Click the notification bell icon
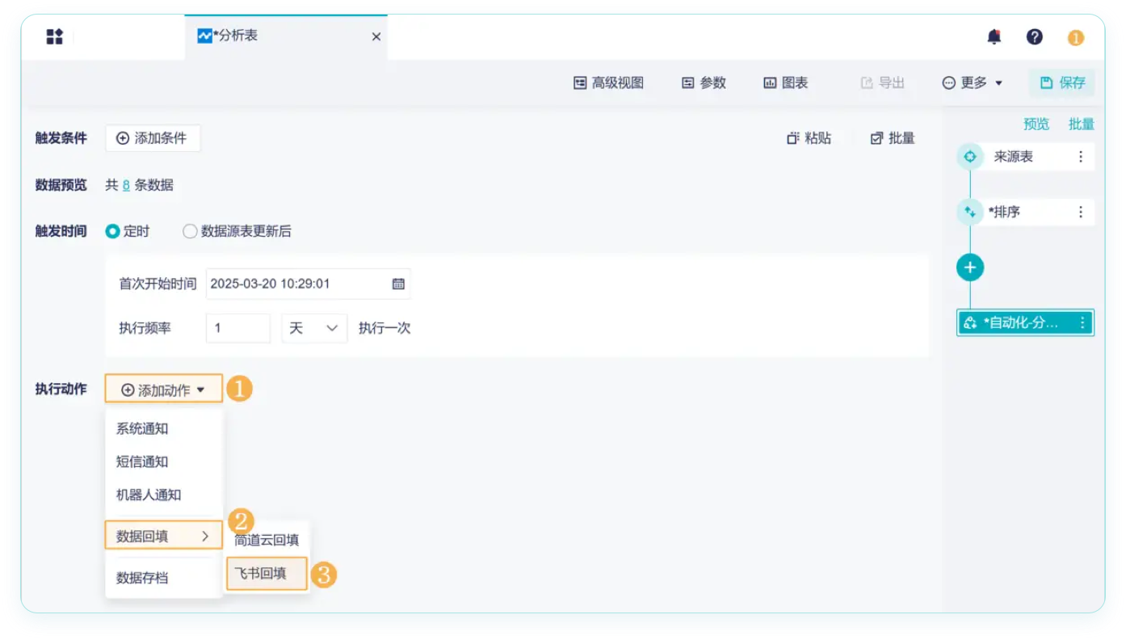The height and width of the screenshot is (640, 1126). (x=994, y=37)
